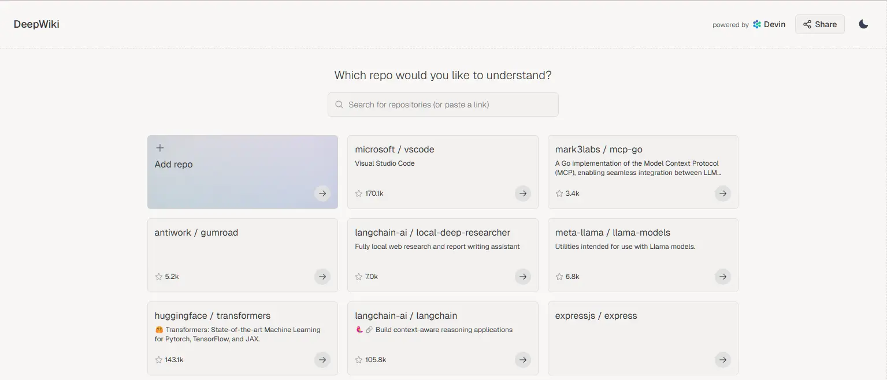This screenshot has height=380, width=887.
Task: Select langchain-ai / local-deep-researcher title
Action: (x=433, y=233)
